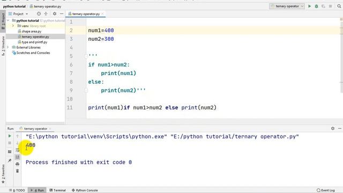This screenshot has height=193, width=343.
Task: Hide the Run panel with minus icon
Action: [340, 129]
